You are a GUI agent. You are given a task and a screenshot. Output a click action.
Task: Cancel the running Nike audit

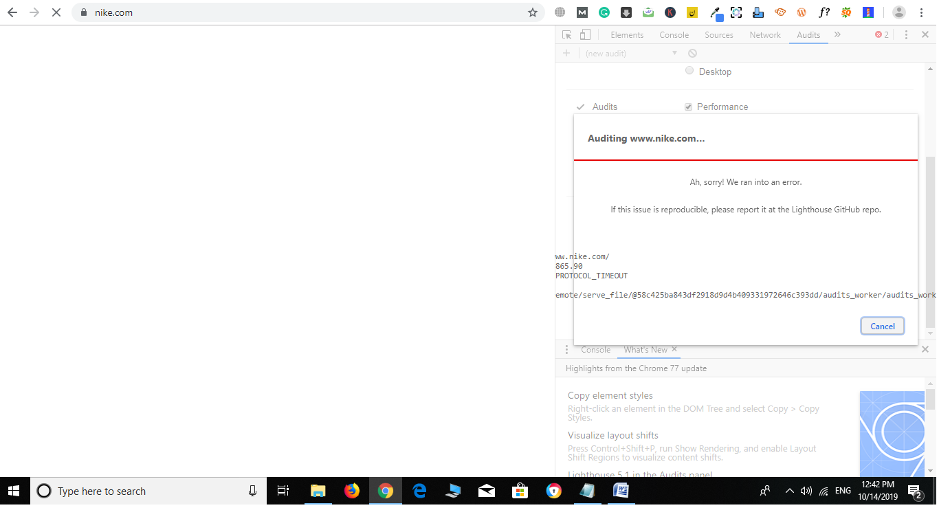pyautogui.click(x=882, y=326)
